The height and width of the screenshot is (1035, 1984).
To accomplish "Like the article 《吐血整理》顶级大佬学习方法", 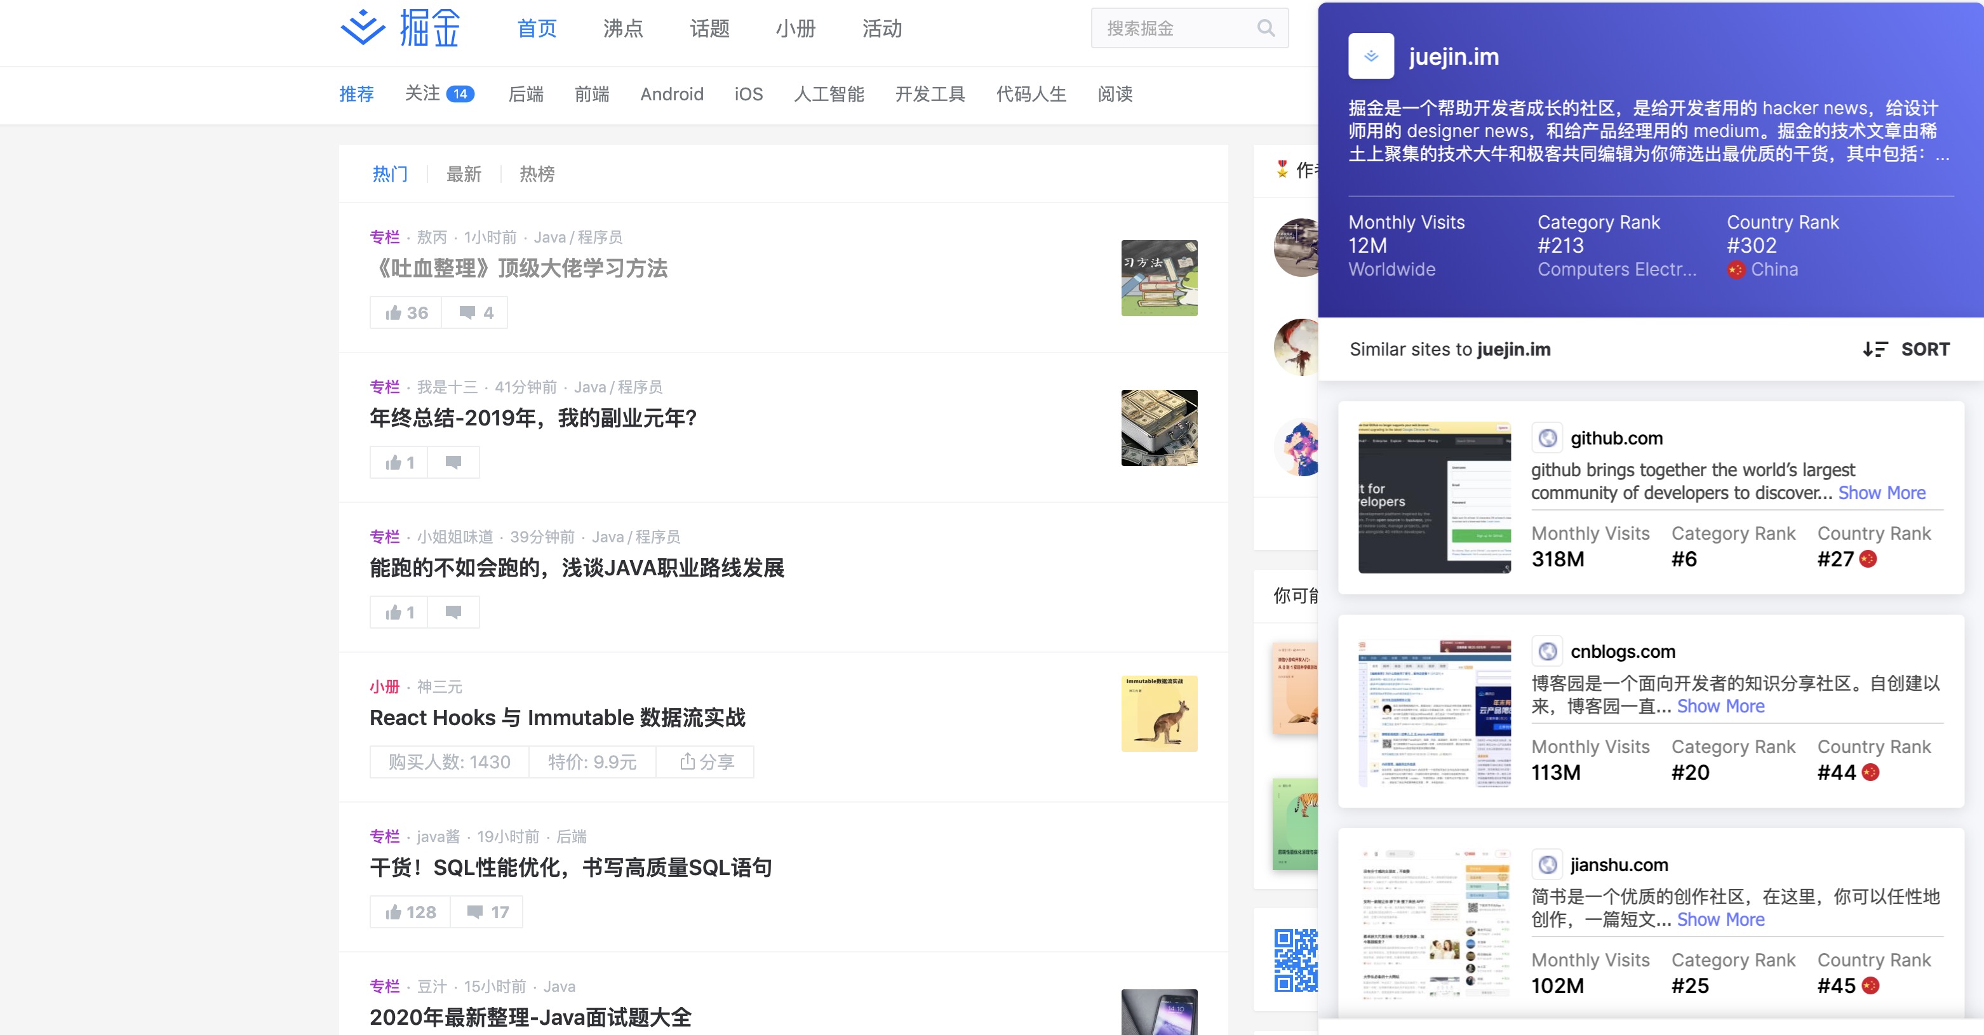I will tap(405, 312).
